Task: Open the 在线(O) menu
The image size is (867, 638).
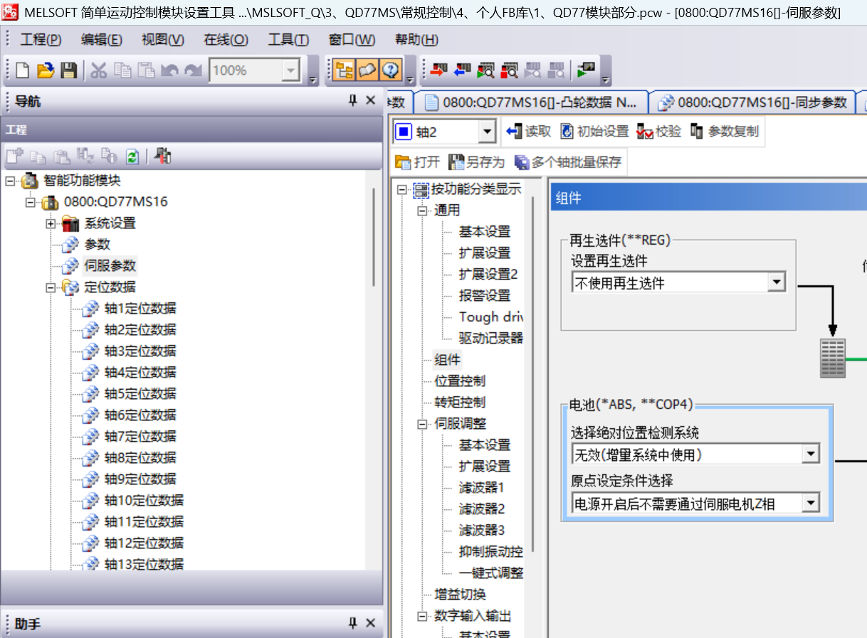Action: tap(226, 40)
